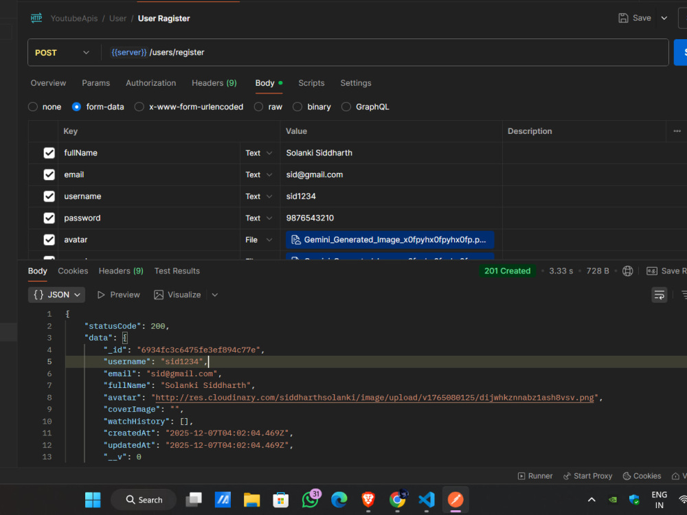The height and width of the screenshot is (515, 687).
Task: Open Microsoft Store from the taskbar
Action: point(280,500)
